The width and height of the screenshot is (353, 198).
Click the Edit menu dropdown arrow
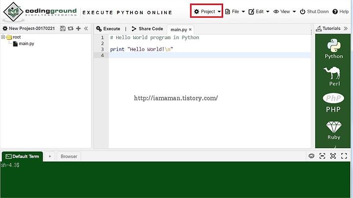coord(268,11)
